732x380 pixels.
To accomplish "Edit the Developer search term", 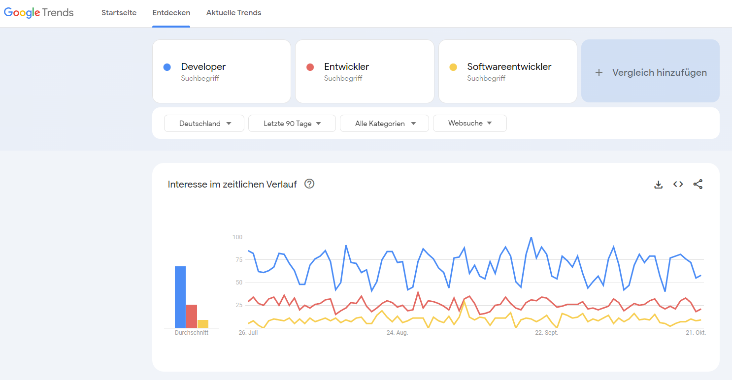I will (203, 67).
